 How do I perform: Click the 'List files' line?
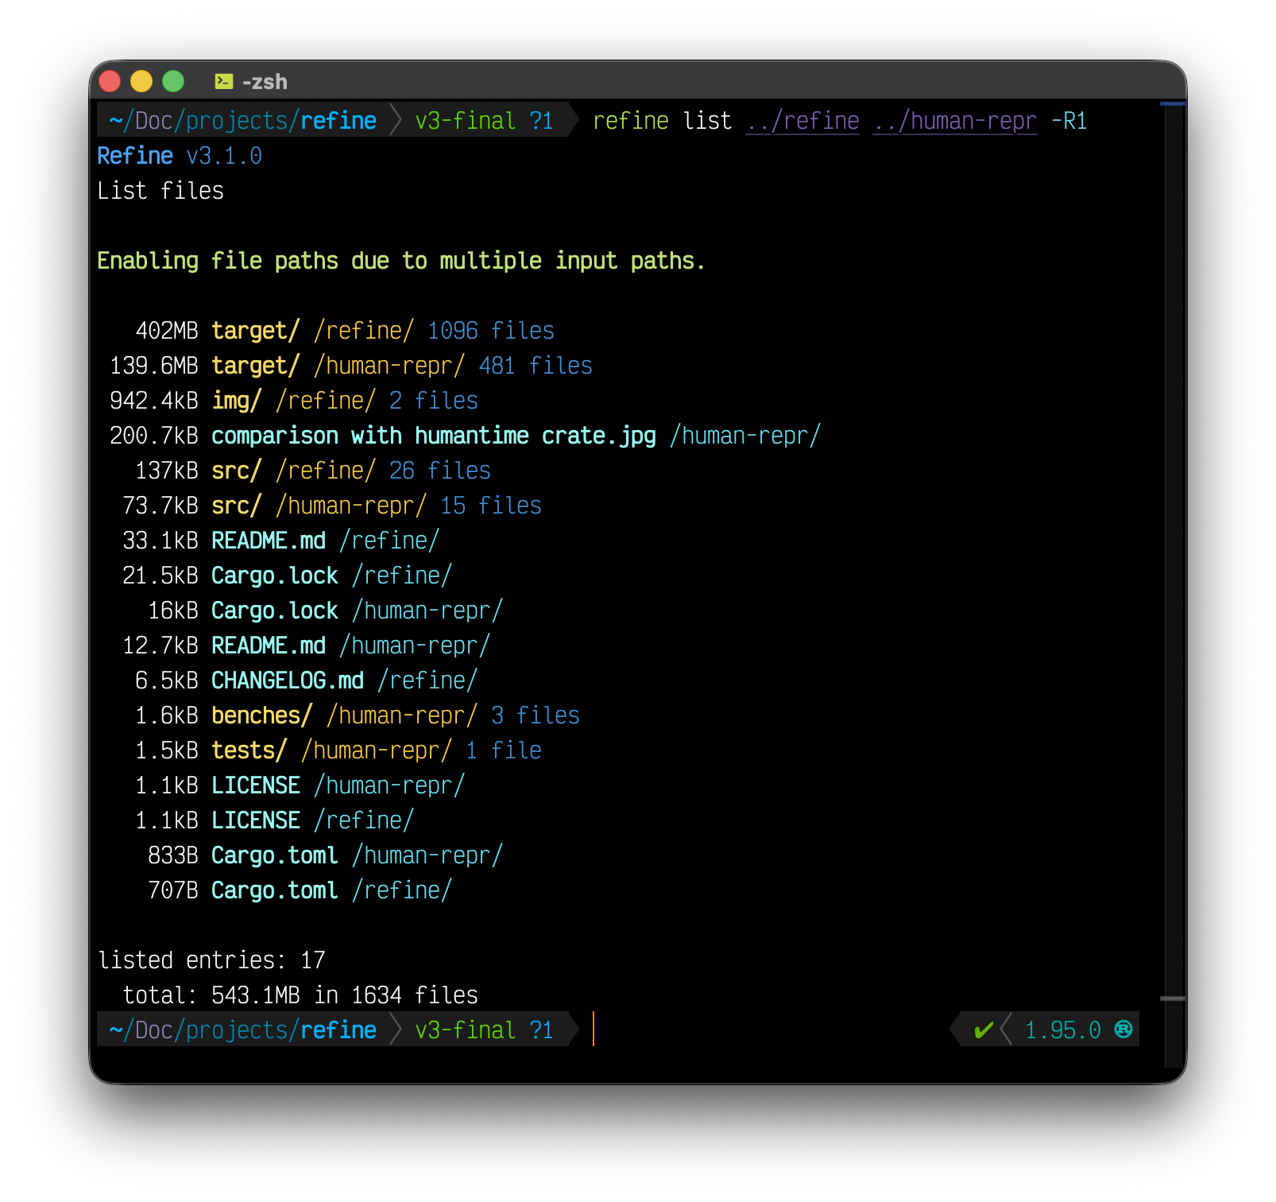click(160, 191)
